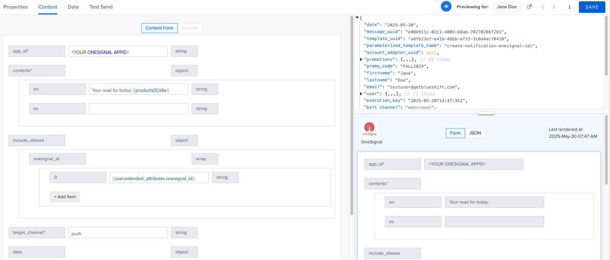Grab the horizontal pane splitter handle
This screenshot has width=610, height=260.
pos(486,113)
